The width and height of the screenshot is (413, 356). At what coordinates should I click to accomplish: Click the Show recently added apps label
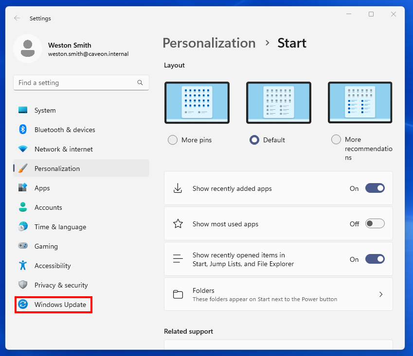pyautogui.click(x=232, y=188)
